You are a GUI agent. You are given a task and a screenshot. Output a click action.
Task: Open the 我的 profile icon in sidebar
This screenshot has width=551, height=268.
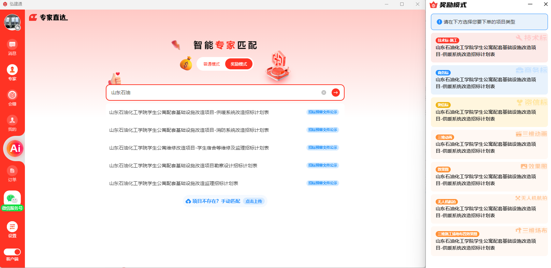click(12, 123)
